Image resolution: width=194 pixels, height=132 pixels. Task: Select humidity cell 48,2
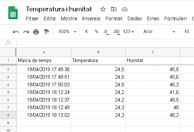click(x=153, y=115)
